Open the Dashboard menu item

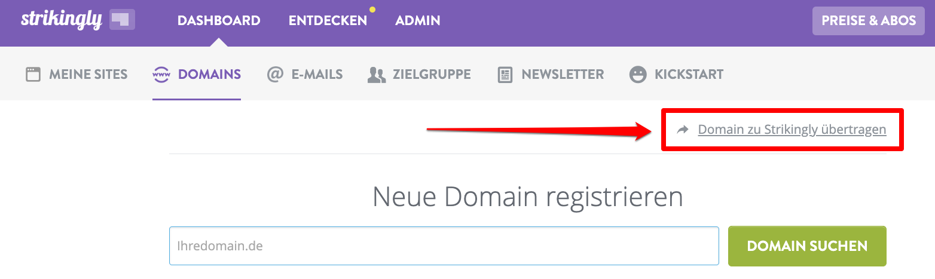tap(219, 20)
